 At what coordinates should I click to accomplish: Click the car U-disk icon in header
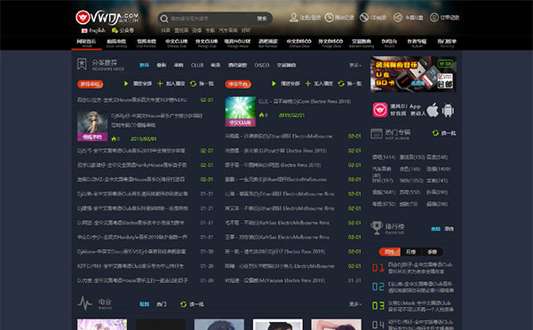pyautogui.click(x=398, y=18)
